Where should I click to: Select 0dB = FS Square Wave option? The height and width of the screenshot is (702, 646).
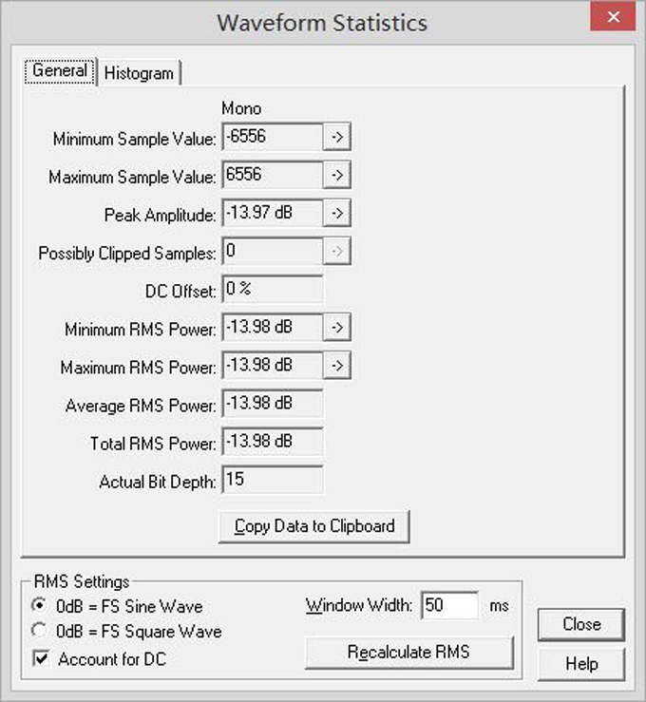click(x=39, y=631)
